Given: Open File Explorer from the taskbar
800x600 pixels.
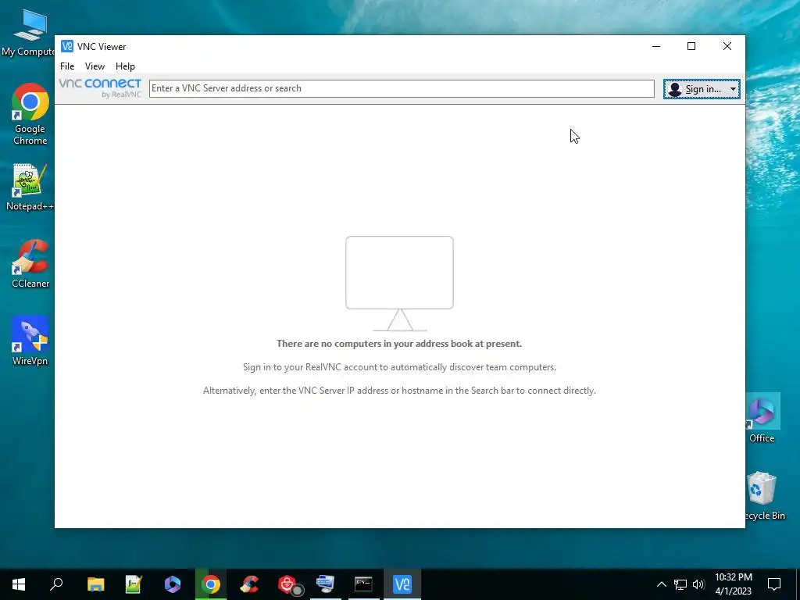Looking at the screenshot, I should click(x=95, y=584).
